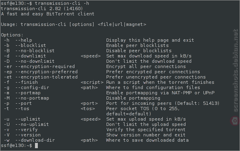Click the screenshots.debian.net watermark text
Screen dimensions: 240x151
point(236,70)
